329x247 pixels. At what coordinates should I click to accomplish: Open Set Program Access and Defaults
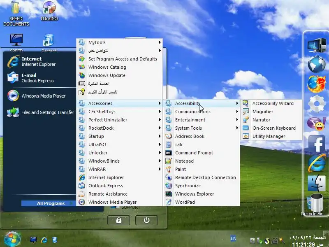[120, 59]
